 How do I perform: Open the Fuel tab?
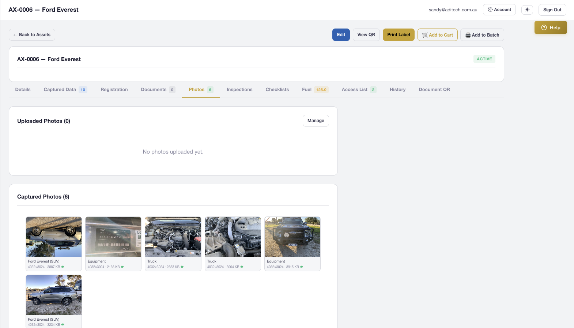click(x=315, y=90)
